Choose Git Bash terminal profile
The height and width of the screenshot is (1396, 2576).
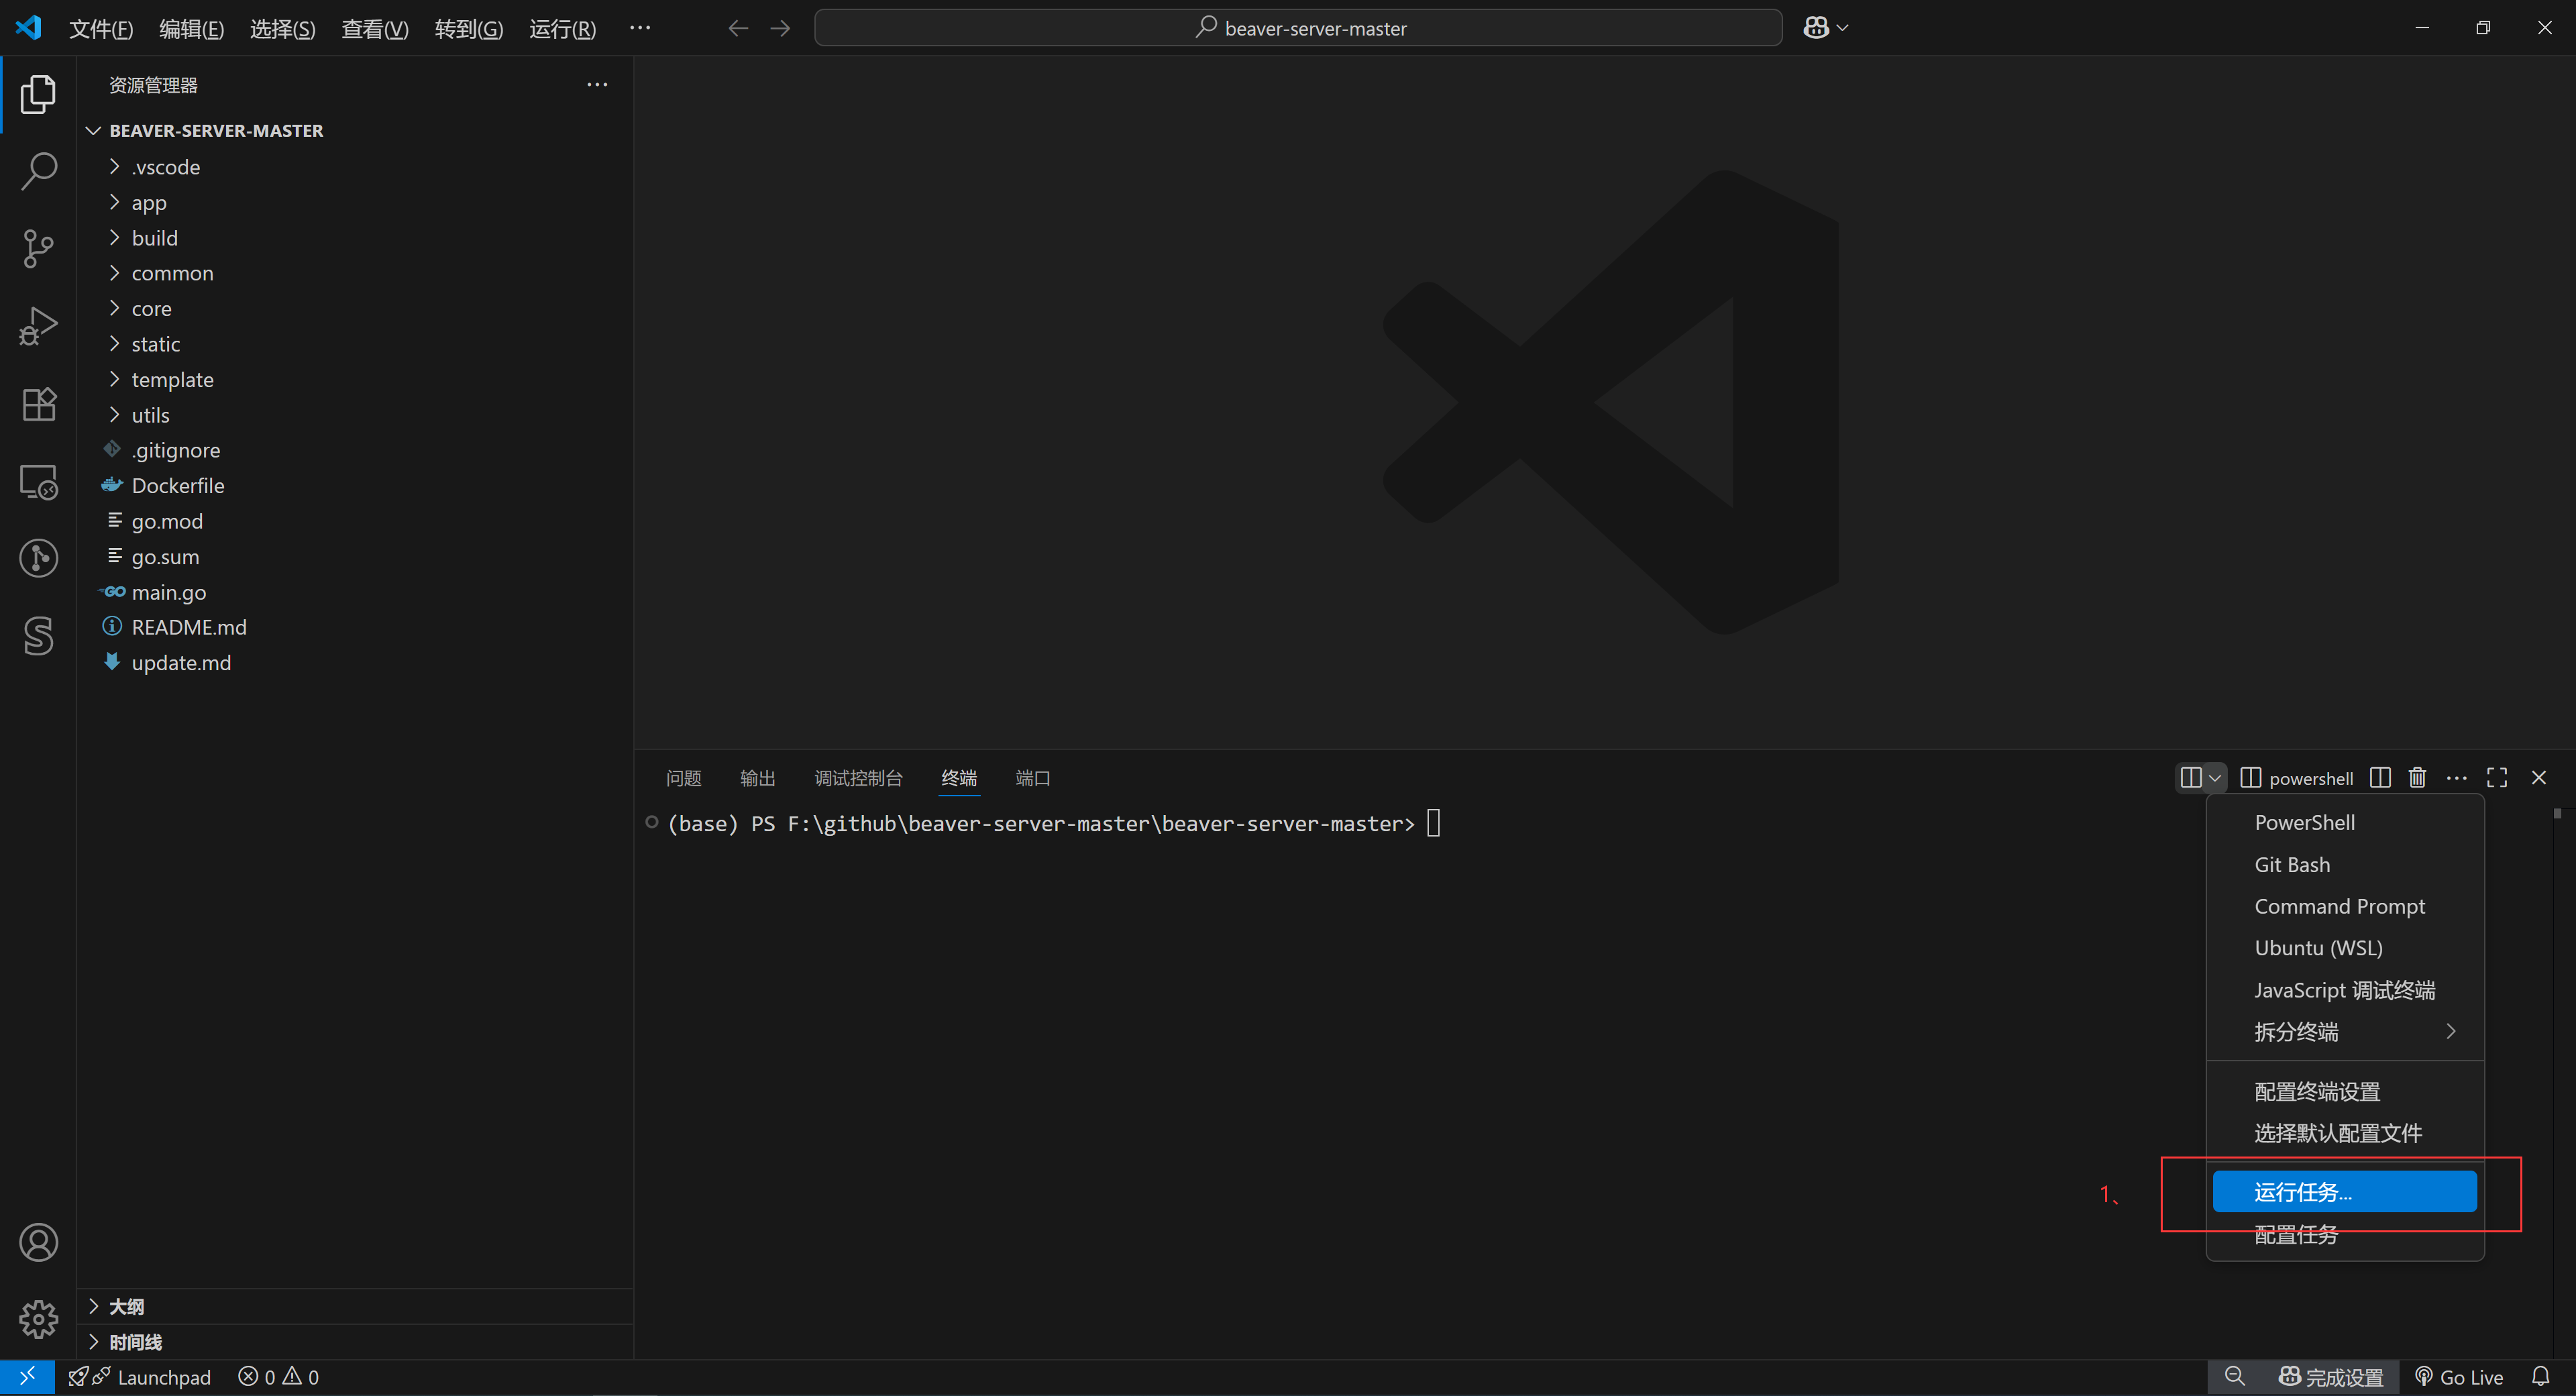click(2345, 864)
